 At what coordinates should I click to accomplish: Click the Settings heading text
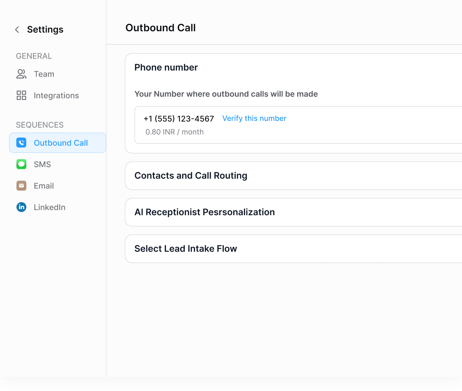pos(45,30)
